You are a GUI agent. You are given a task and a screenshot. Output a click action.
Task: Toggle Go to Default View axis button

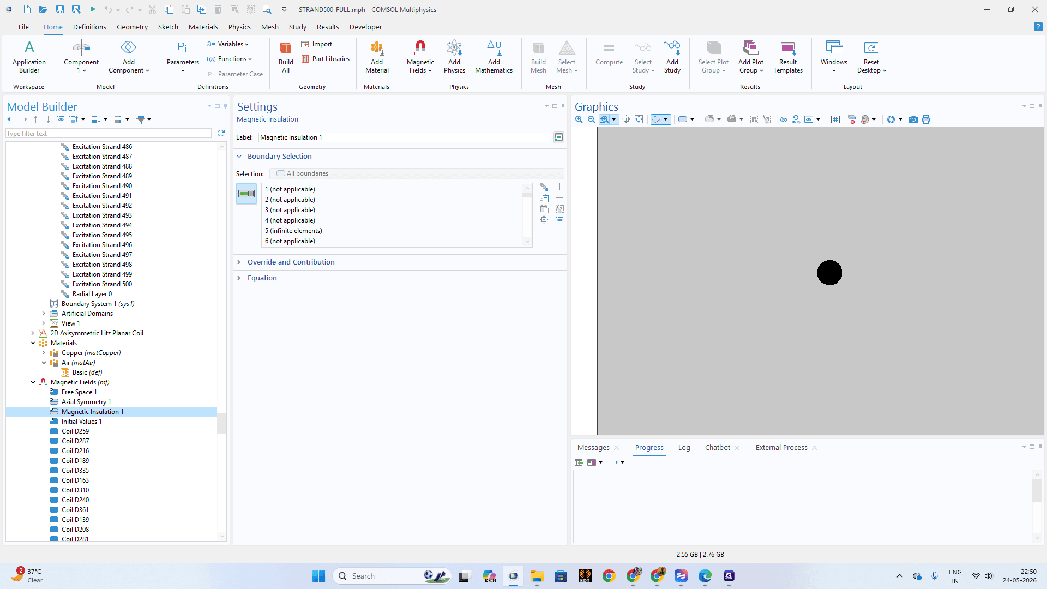657,119
